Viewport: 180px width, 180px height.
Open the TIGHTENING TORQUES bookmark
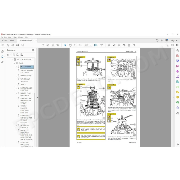(x=25, y=80)
